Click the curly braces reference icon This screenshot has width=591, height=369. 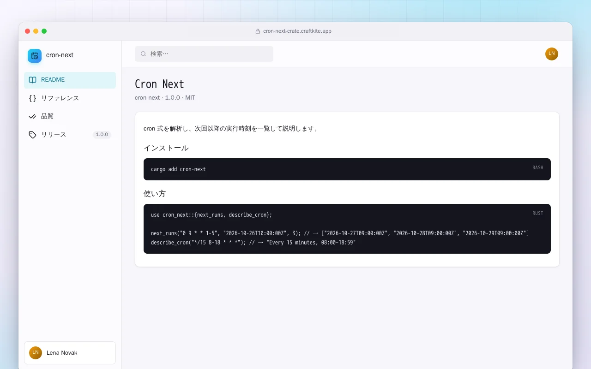coord(32,98)
